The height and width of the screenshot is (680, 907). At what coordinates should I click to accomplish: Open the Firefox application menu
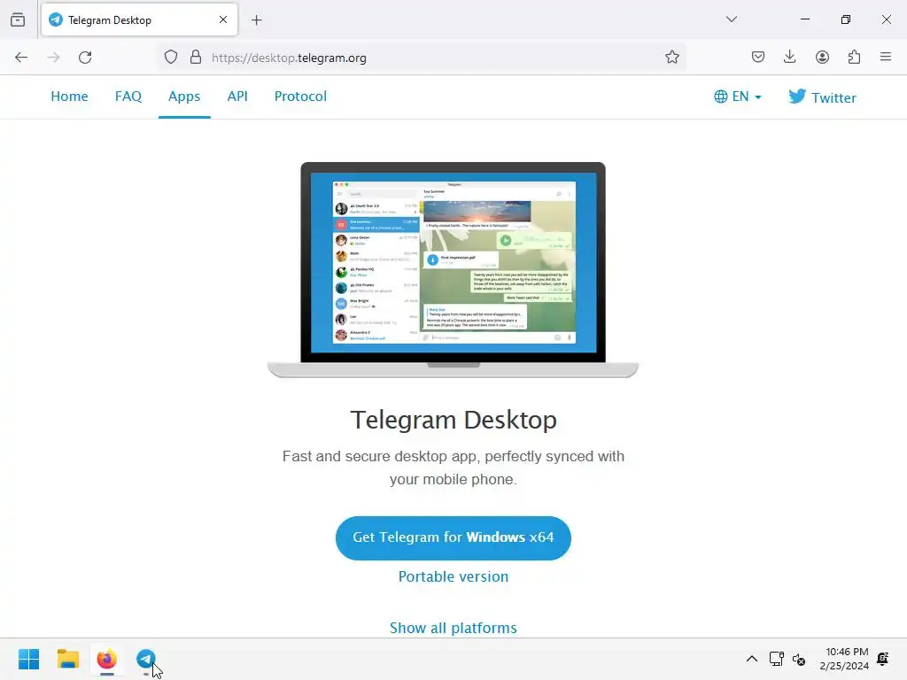(886, 57)
